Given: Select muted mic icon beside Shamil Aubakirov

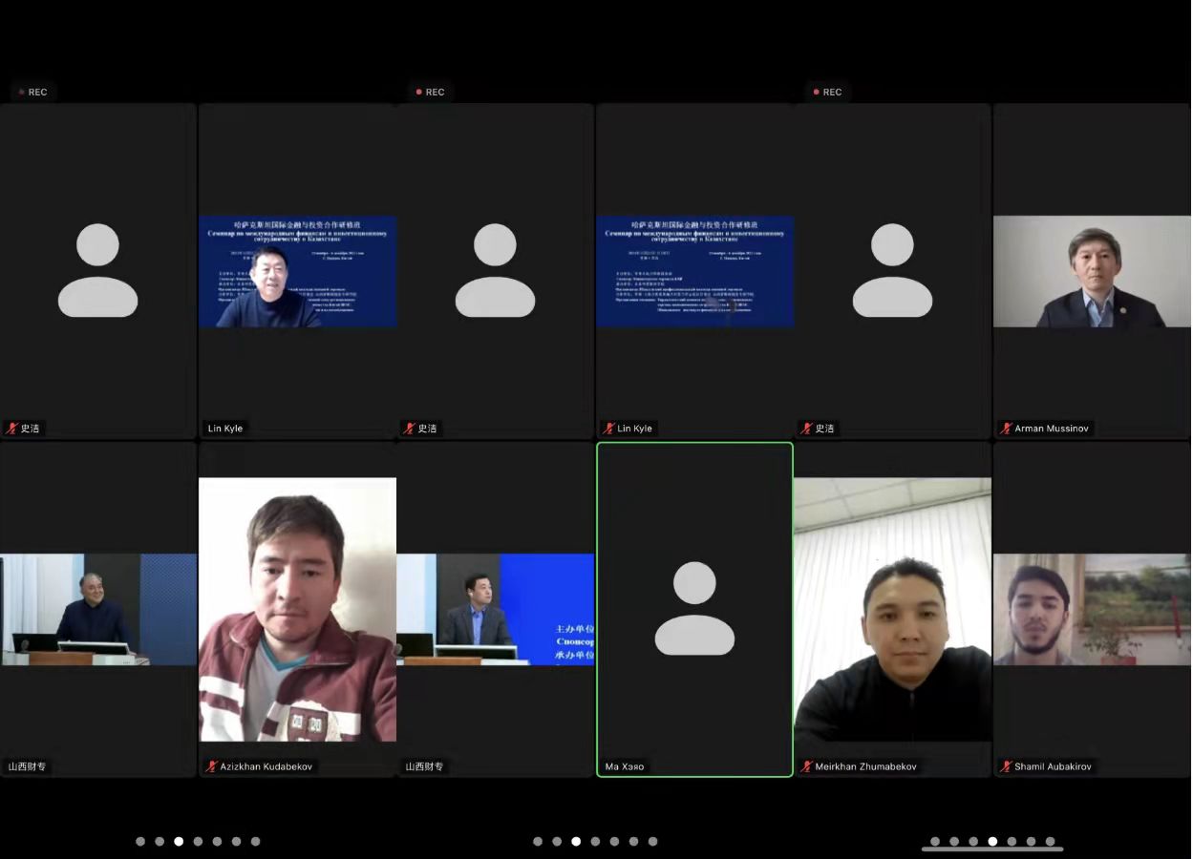Looking at the screenshot, I should (x=1006, y=766).
